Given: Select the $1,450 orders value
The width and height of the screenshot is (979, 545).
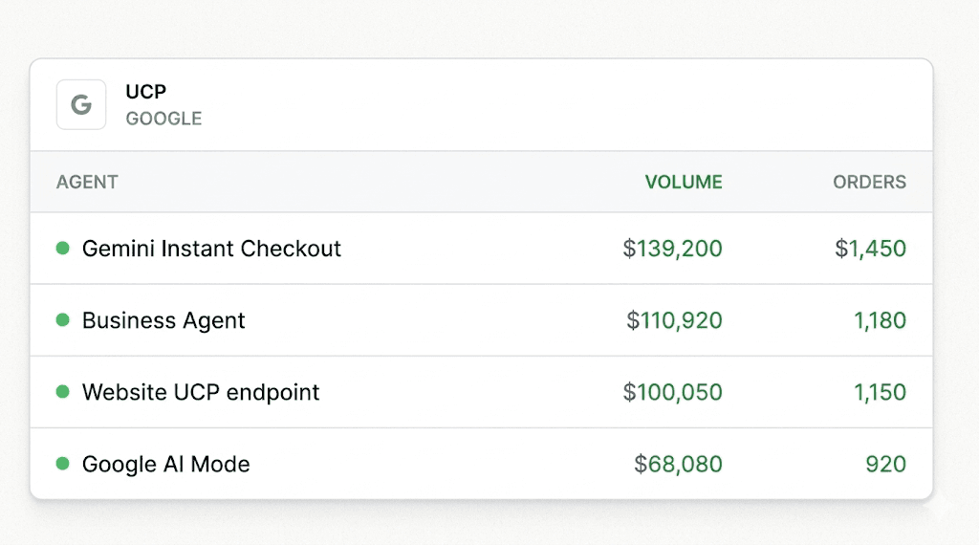Looking at the screenshot, I should point(870,249).
